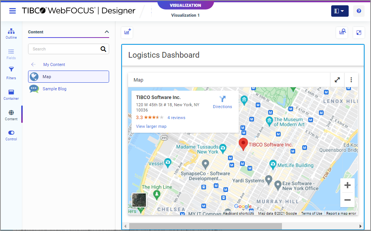Open the Control sidebar panel

[11, 135]
